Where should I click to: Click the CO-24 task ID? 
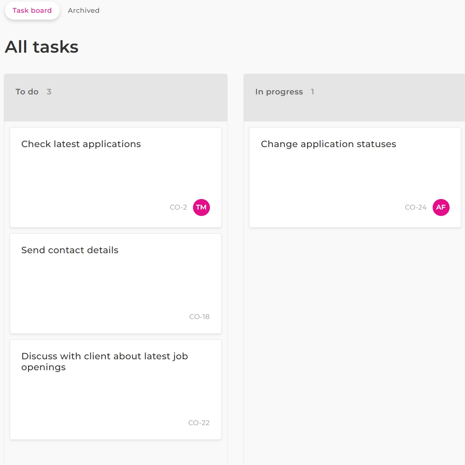pyautogui.click(x=415, y=207)
